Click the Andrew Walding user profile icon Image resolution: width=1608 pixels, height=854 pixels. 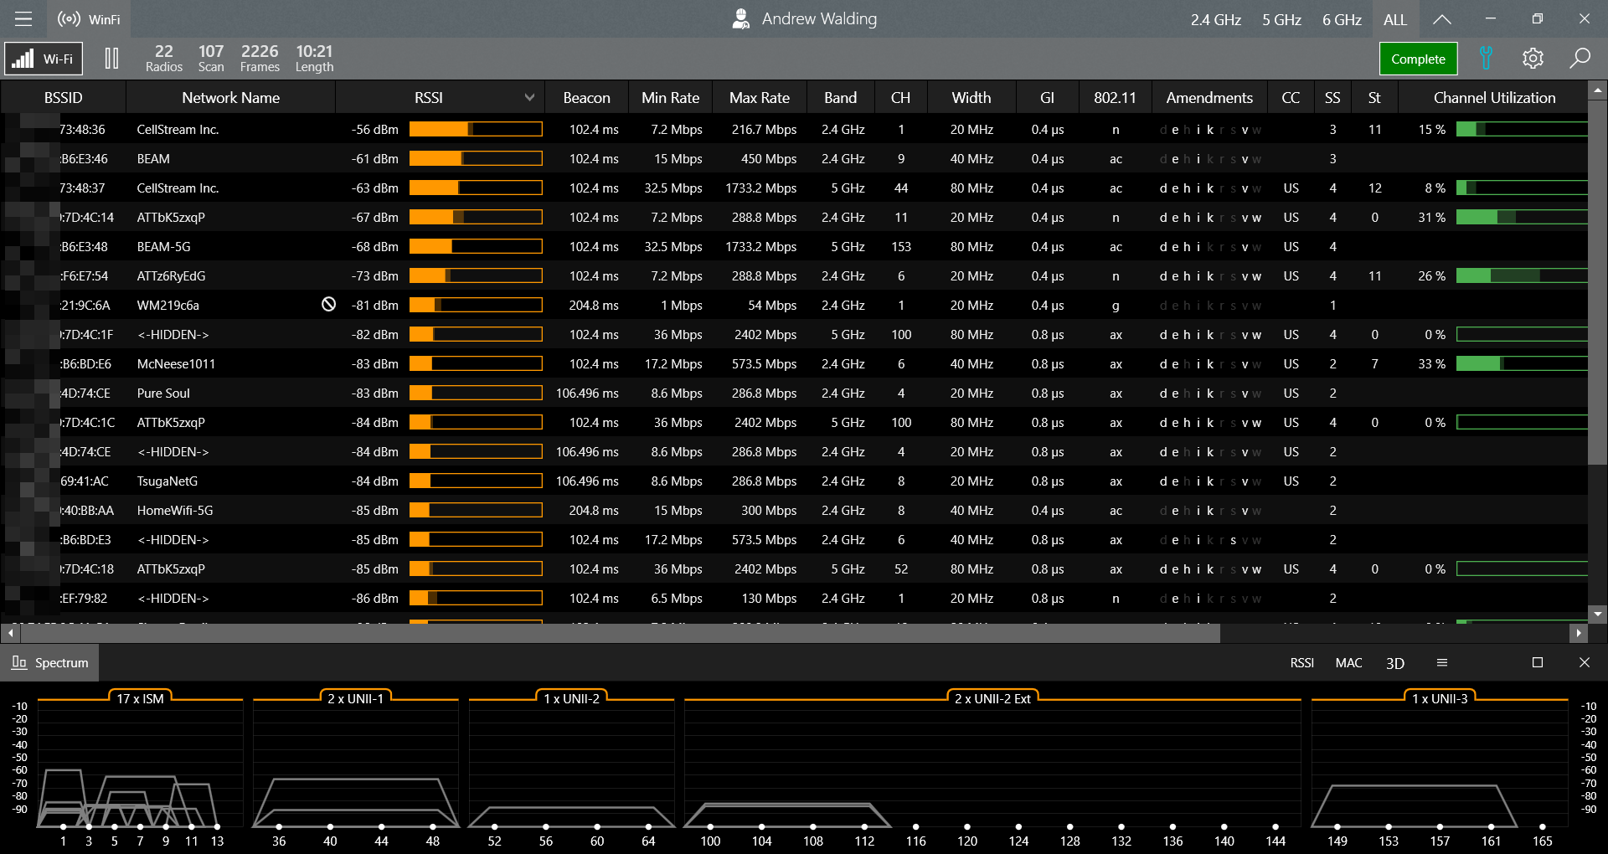coord(740,18)
